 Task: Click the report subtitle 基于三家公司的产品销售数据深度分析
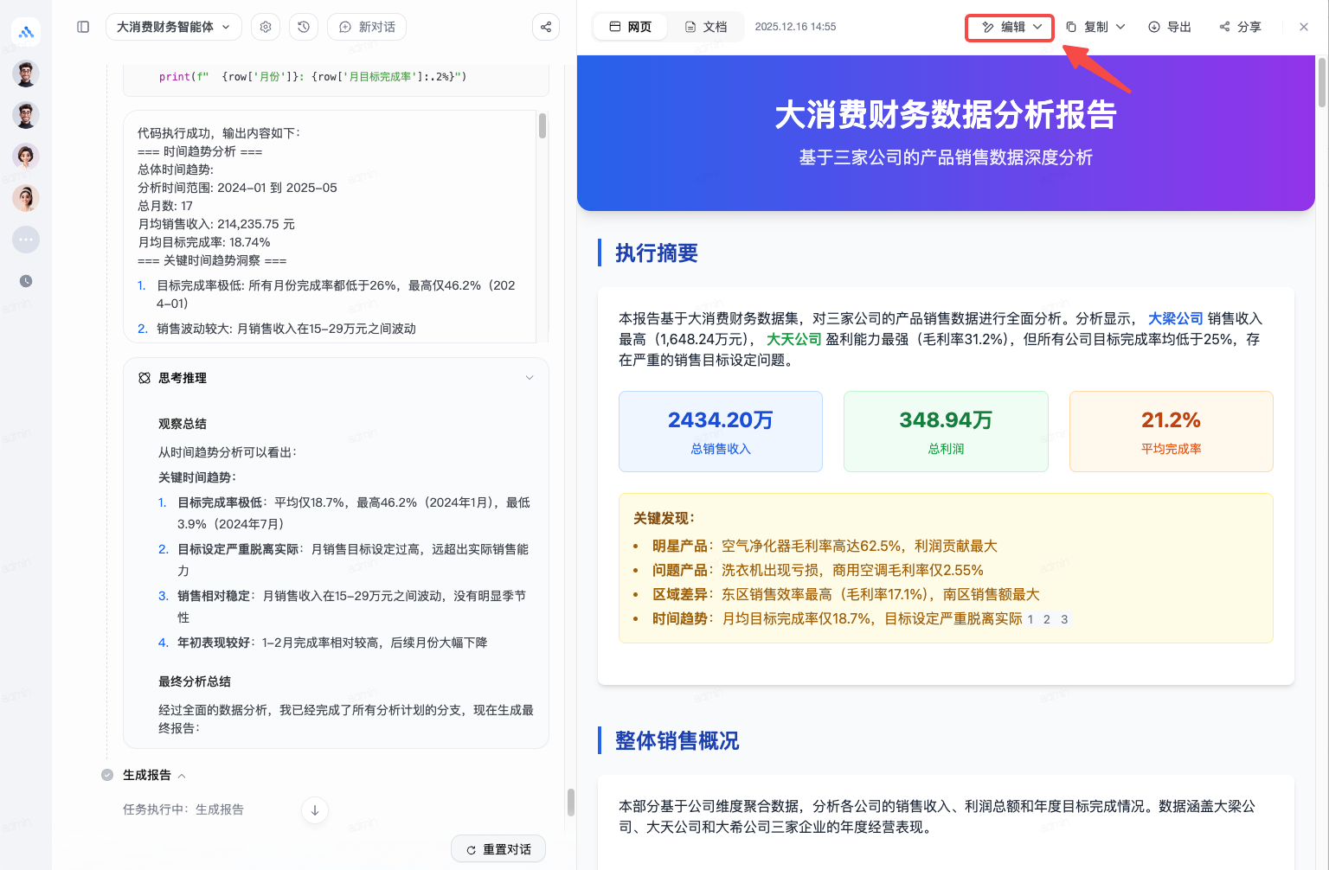pyautogui.click(x=946, y=157)
